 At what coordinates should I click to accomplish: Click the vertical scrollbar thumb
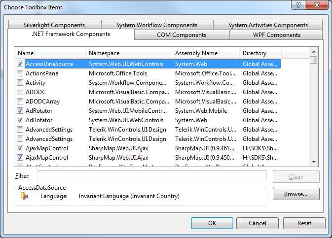click(314, 60)
